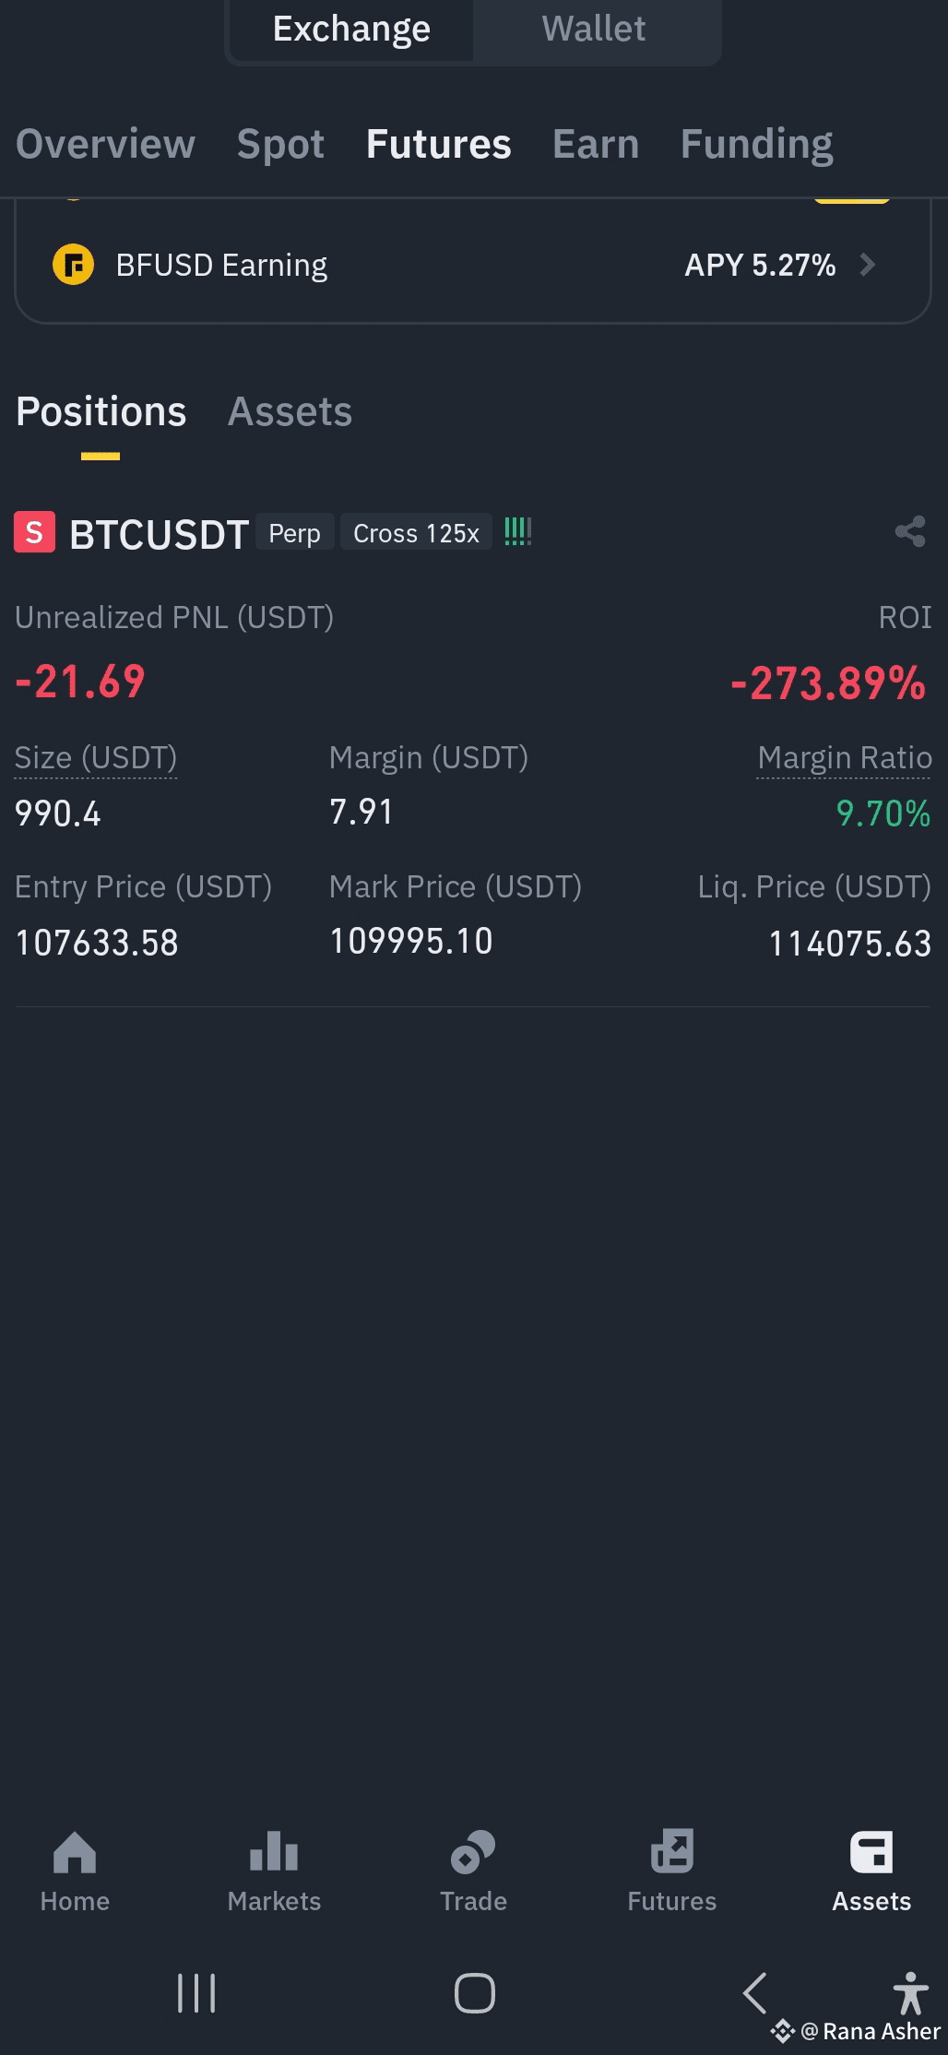The image size is (948, 2055).
Task: Tap the underlined Margin Ratio label
Action: pyautogui.click(x=844, y=758)
